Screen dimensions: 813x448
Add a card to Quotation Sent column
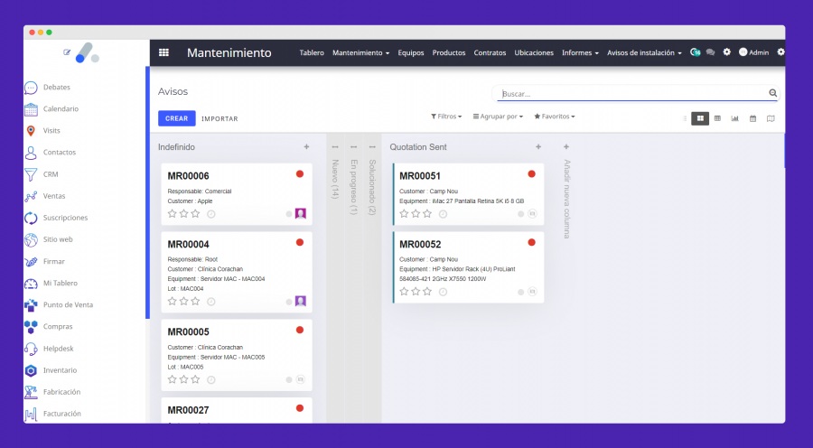click(x=538, y=147)
